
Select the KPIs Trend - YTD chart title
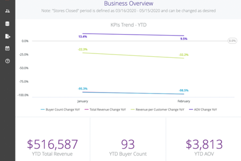(x=128, y=25)
